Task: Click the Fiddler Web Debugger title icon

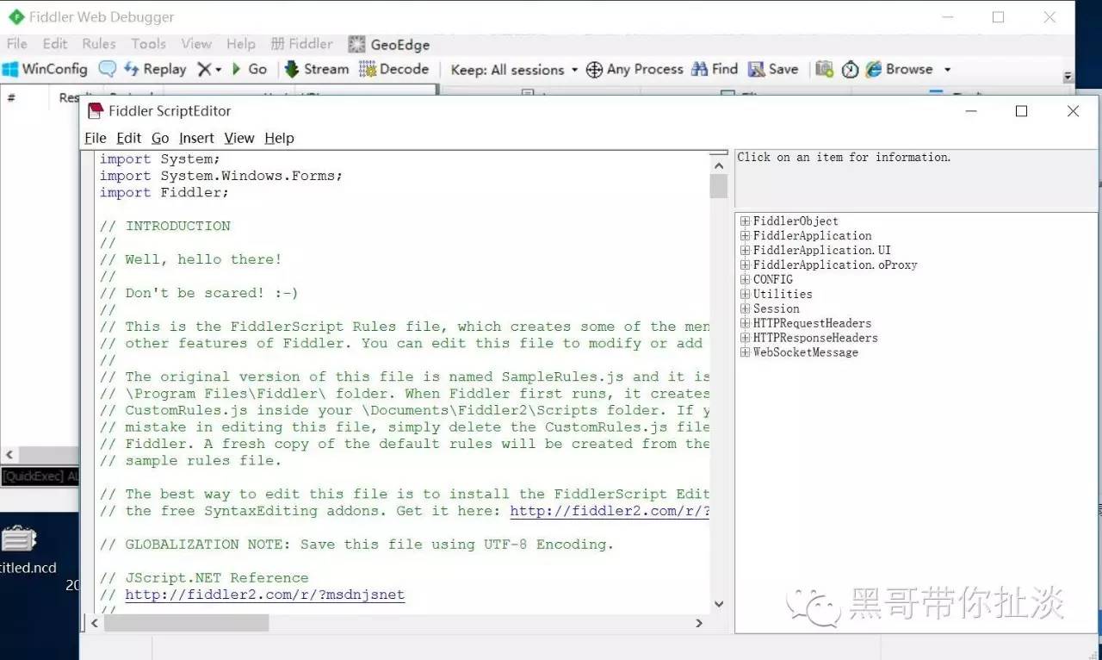Action: pyautogui.click(x=15, y=16)
